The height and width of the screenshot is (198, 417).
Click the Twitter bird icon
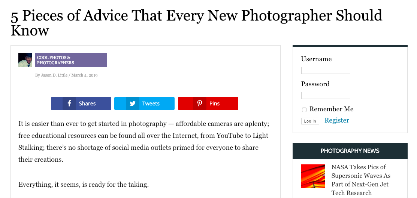(x=133, y=103)
